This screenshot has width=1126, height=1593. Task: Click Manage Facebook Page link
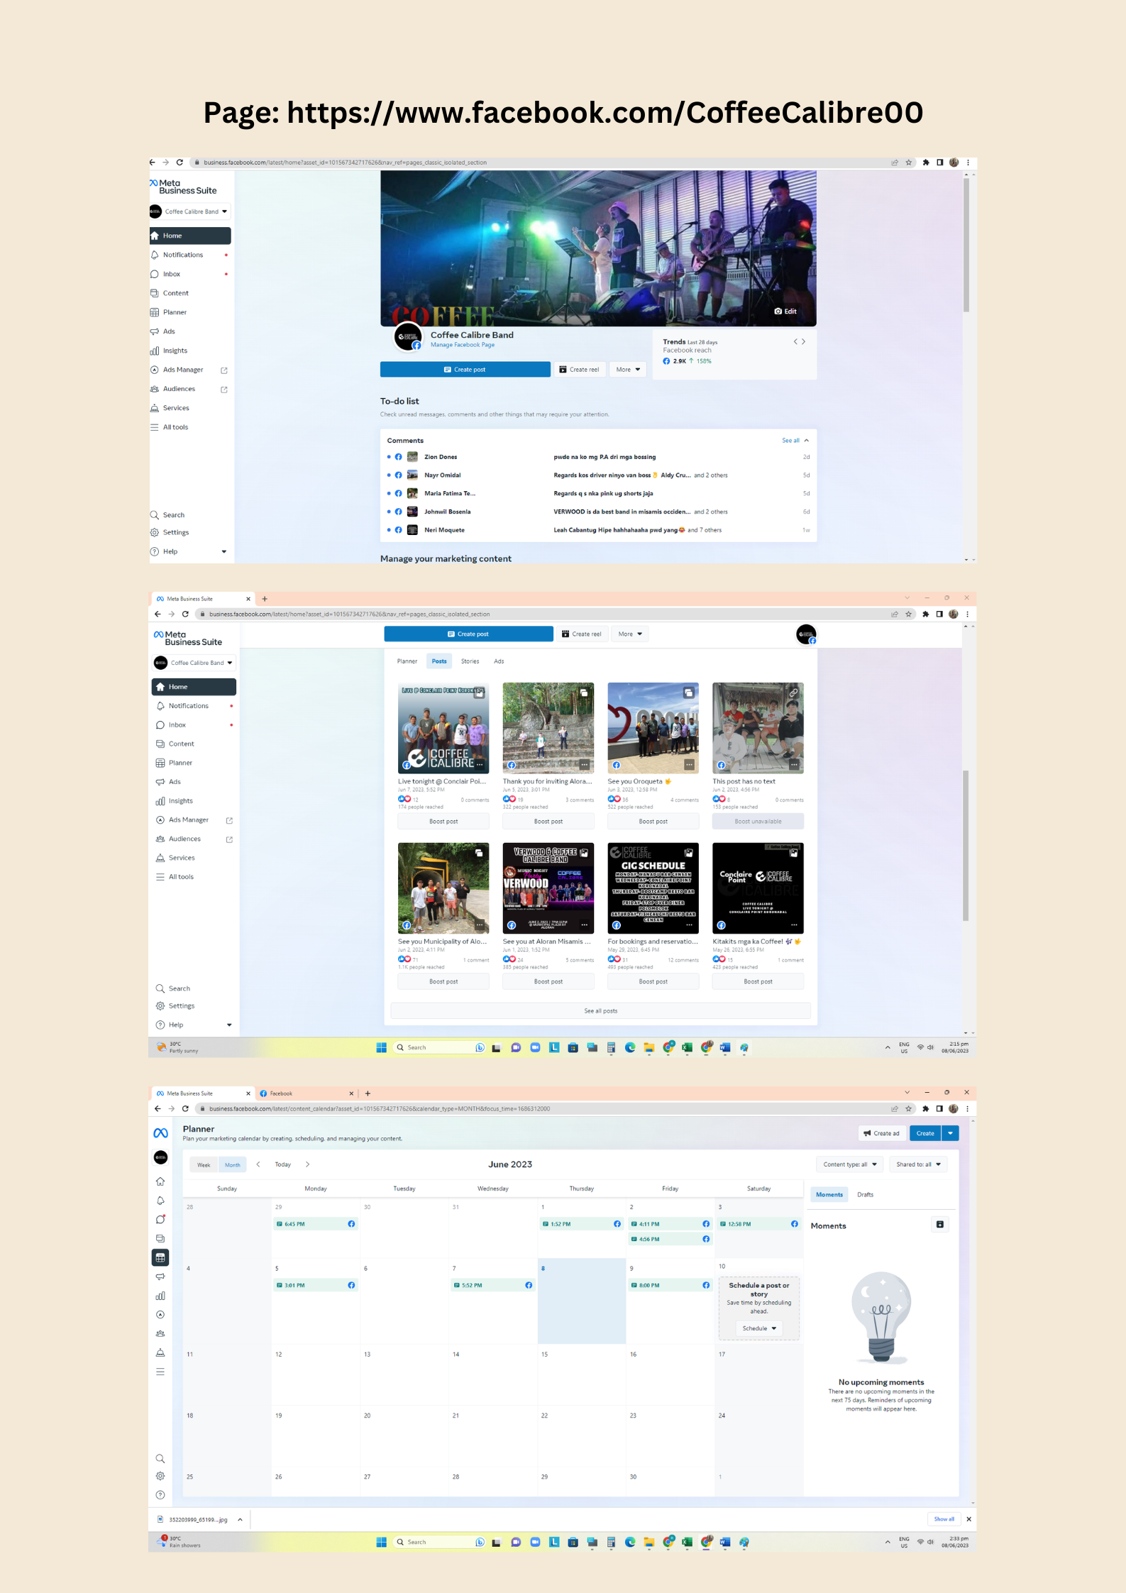[463, 345]
